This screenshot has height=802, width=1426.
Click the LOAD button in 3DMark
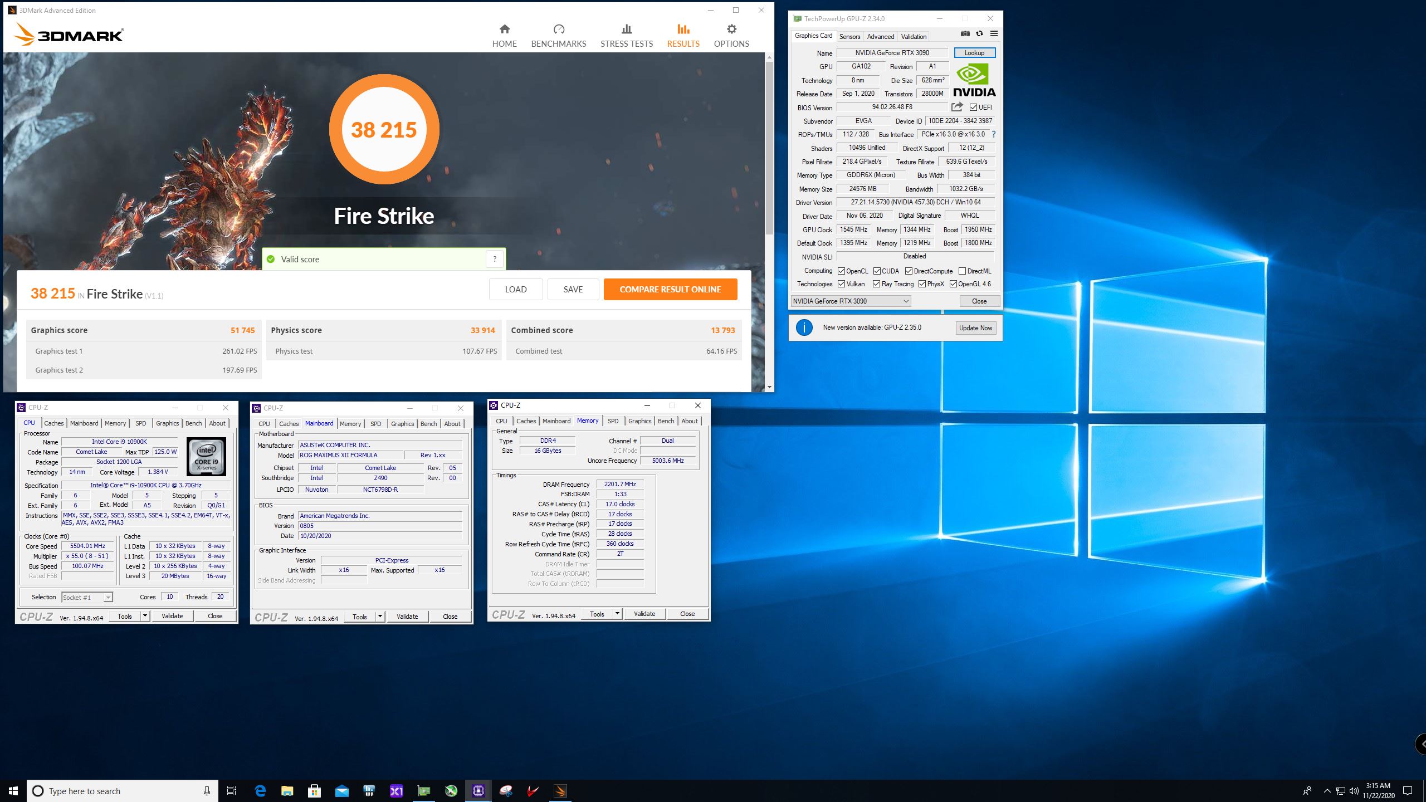click(516, 290)
